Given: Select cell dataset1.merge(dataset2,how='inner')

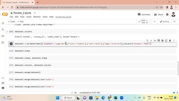Looking at the screenshot, I should [93, 87].
